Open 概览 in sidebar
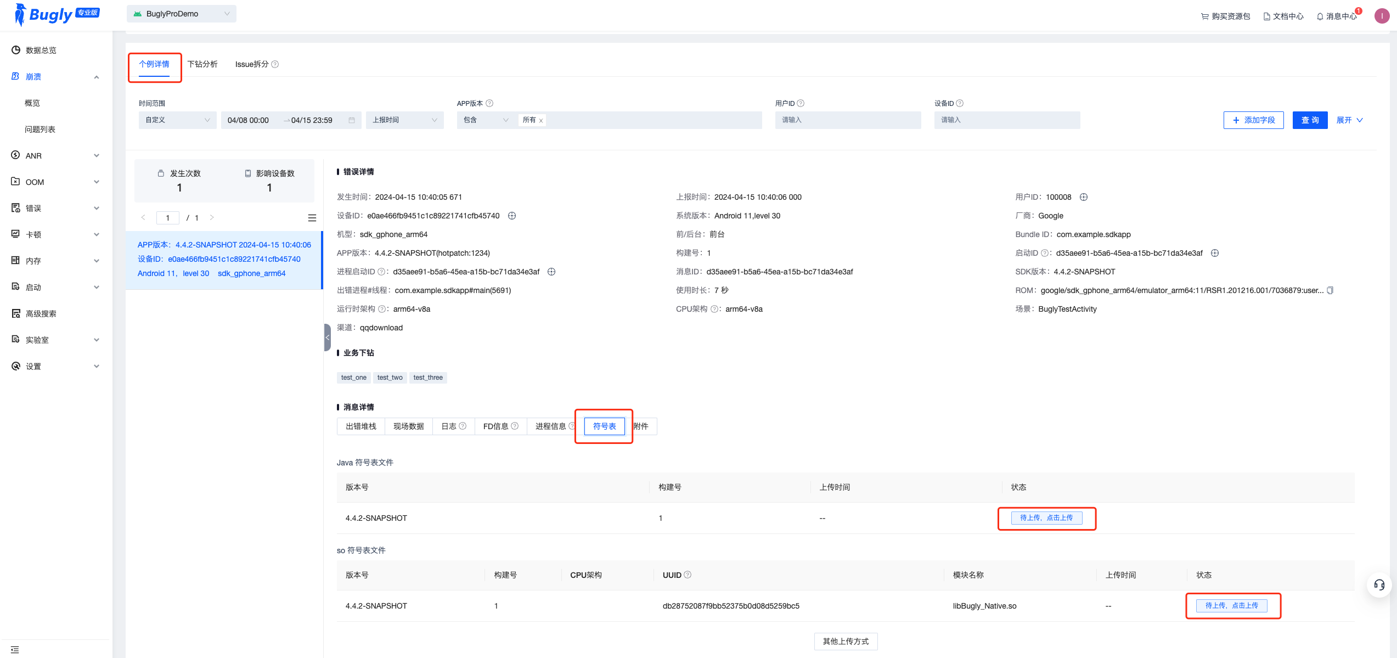Image resolution: width=1397 pixels, height=658 pixels. [32, 103]
